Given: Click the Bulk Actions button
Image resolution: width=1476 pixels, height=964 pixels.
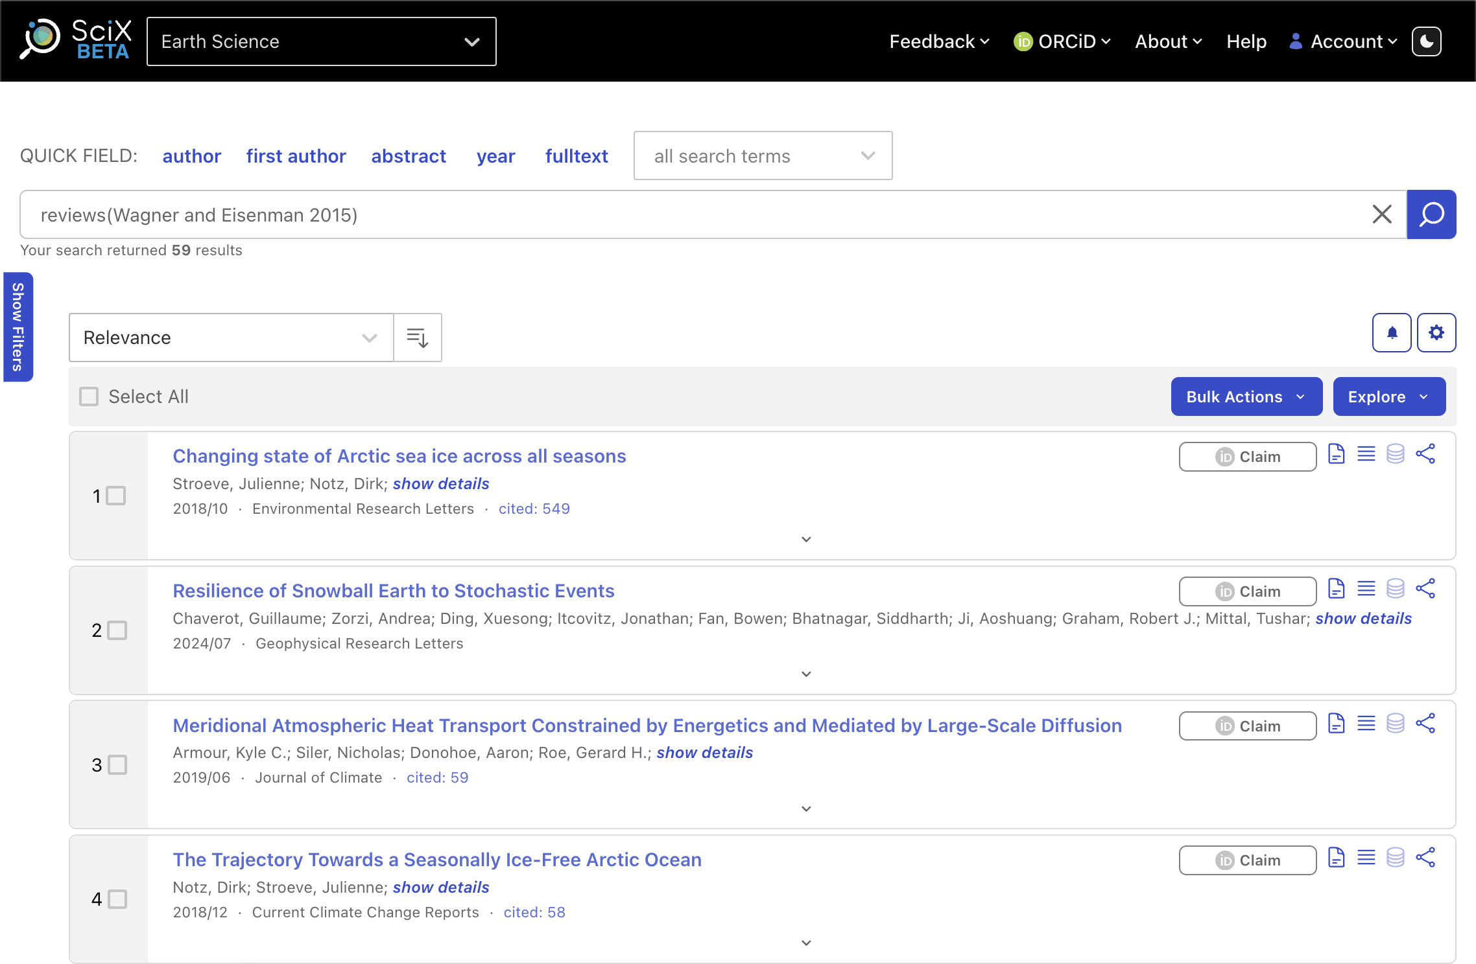Looking at the screenshot, I should (x=1246, y=396).
